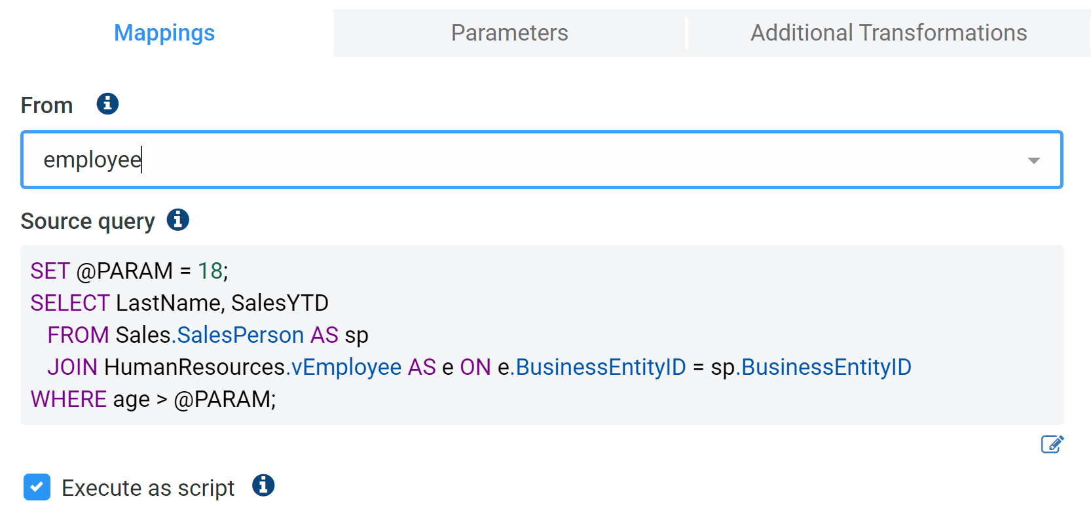This screenshot has height=522, width=1091.
Task: Open the source query edit pencil icon
Action: (1052, 445)
